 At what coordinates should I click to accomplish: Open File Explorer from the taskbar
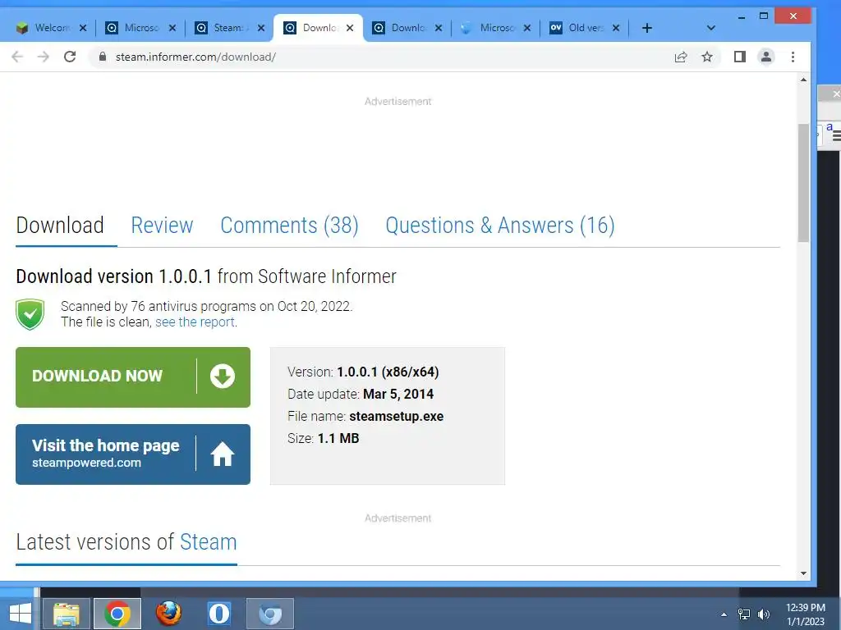(67, 614)
